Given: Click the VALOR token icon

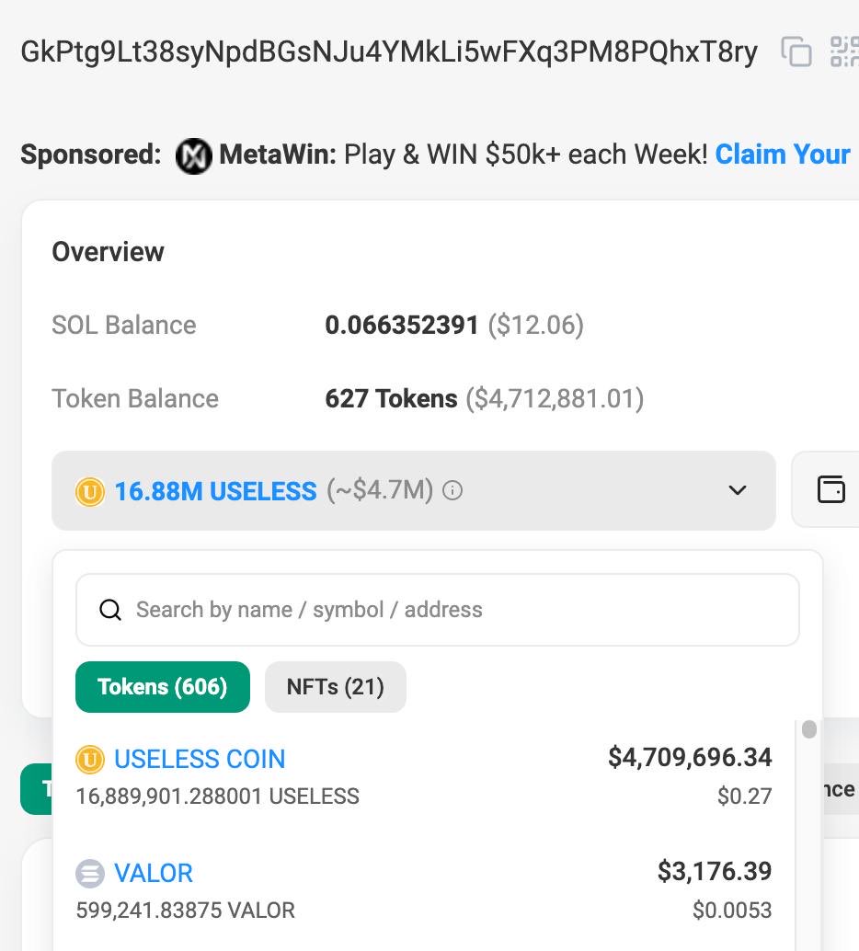Looking at the screenshot, I should [90, 873].
